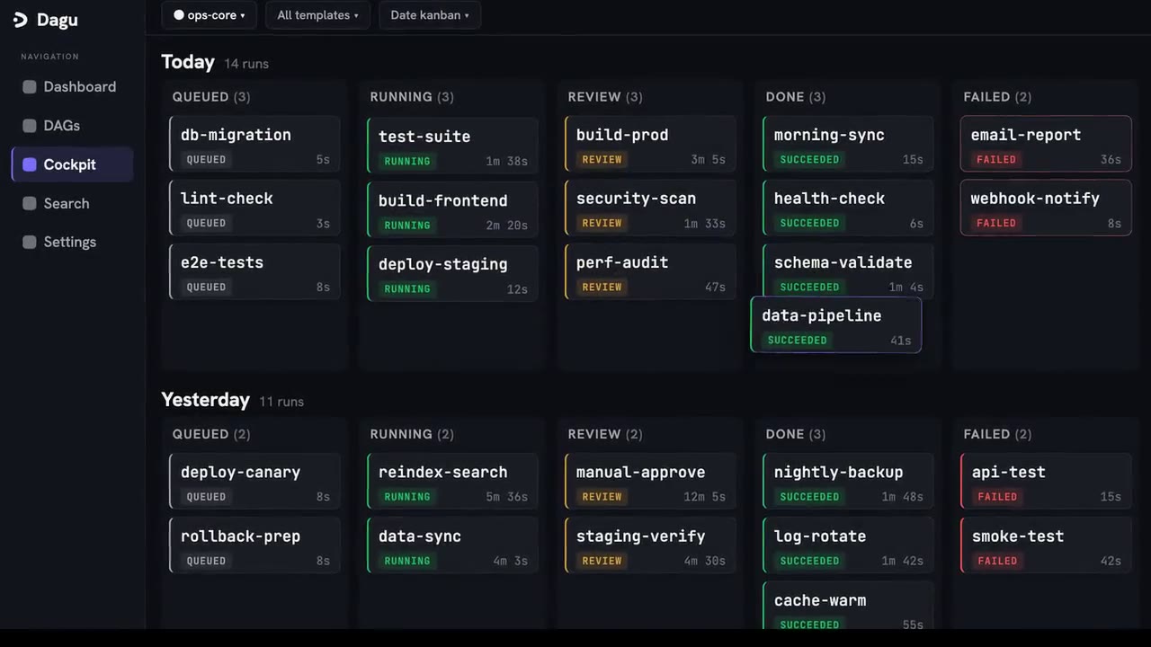Image resolution: width=1151 pixels, height=647 pixels.
Task: Open the morning-sync succeeded card
Action: 848,144
